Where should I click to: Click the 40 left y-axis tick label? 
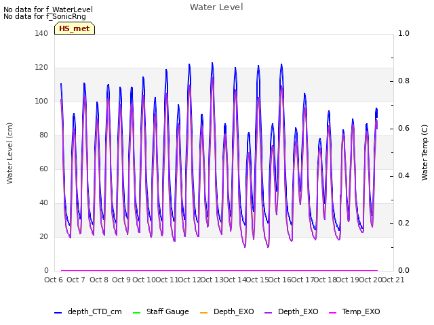click(43, 203)
